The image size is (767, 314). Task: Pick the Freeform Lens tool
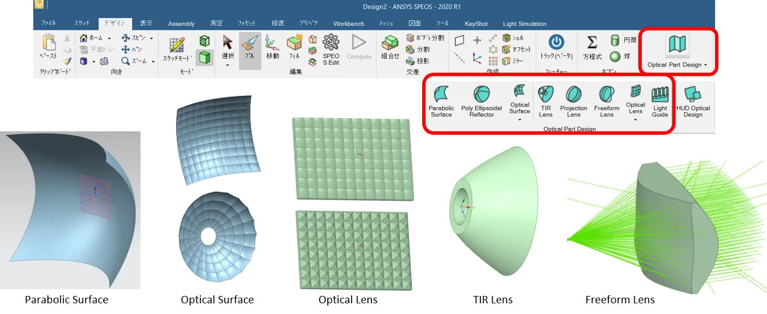pos(607,101)
